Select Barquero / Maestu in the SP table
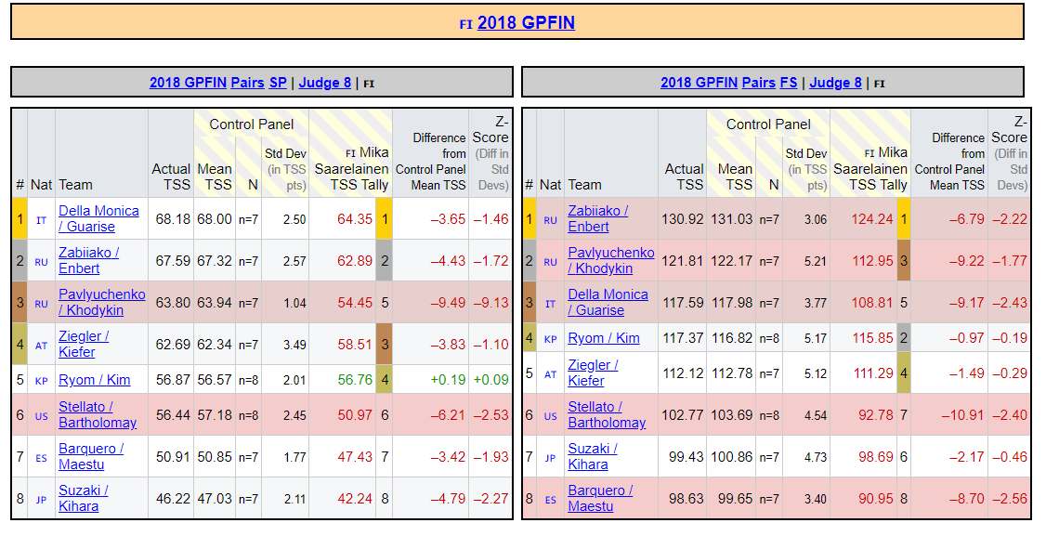Screen dimensions: 1059x536 tap(91, 456)
